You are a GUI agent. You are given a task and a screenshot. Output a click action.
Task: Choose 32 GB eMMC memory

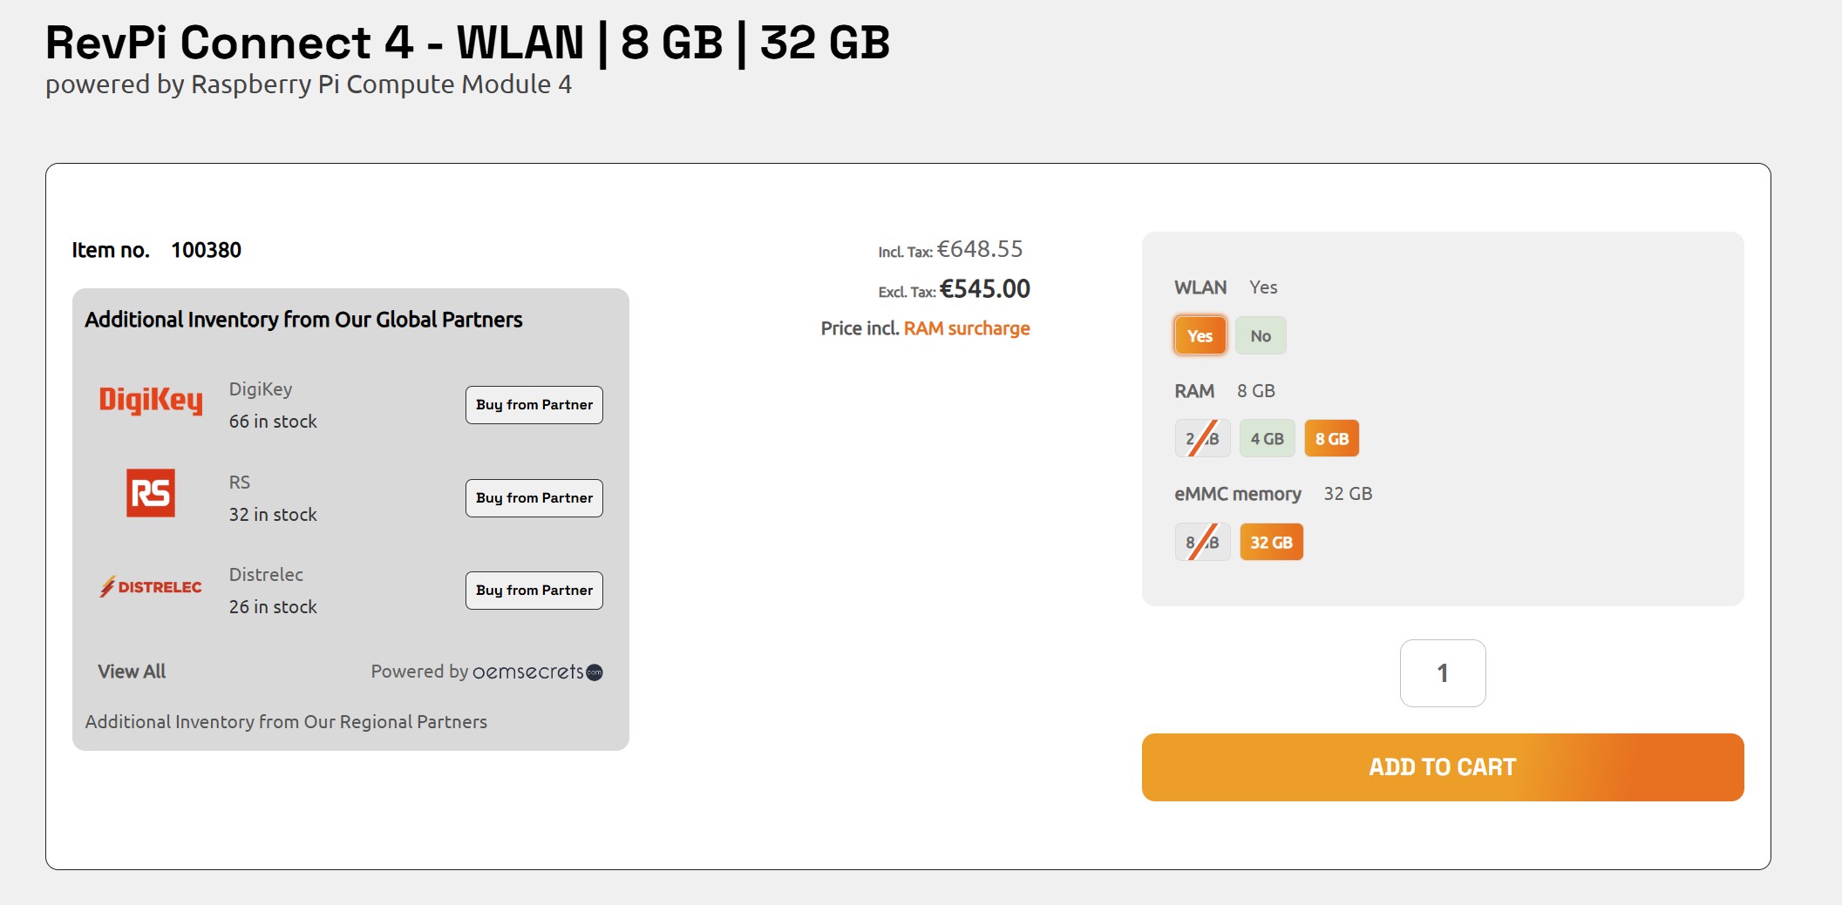(1271, 541)
